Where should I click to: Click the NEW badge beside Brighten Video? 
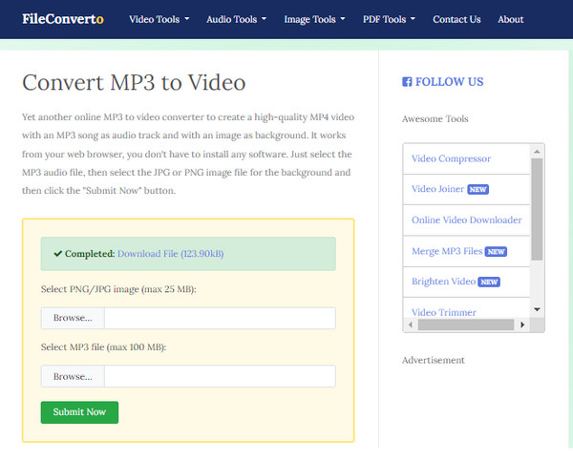[x=489, y=282]
